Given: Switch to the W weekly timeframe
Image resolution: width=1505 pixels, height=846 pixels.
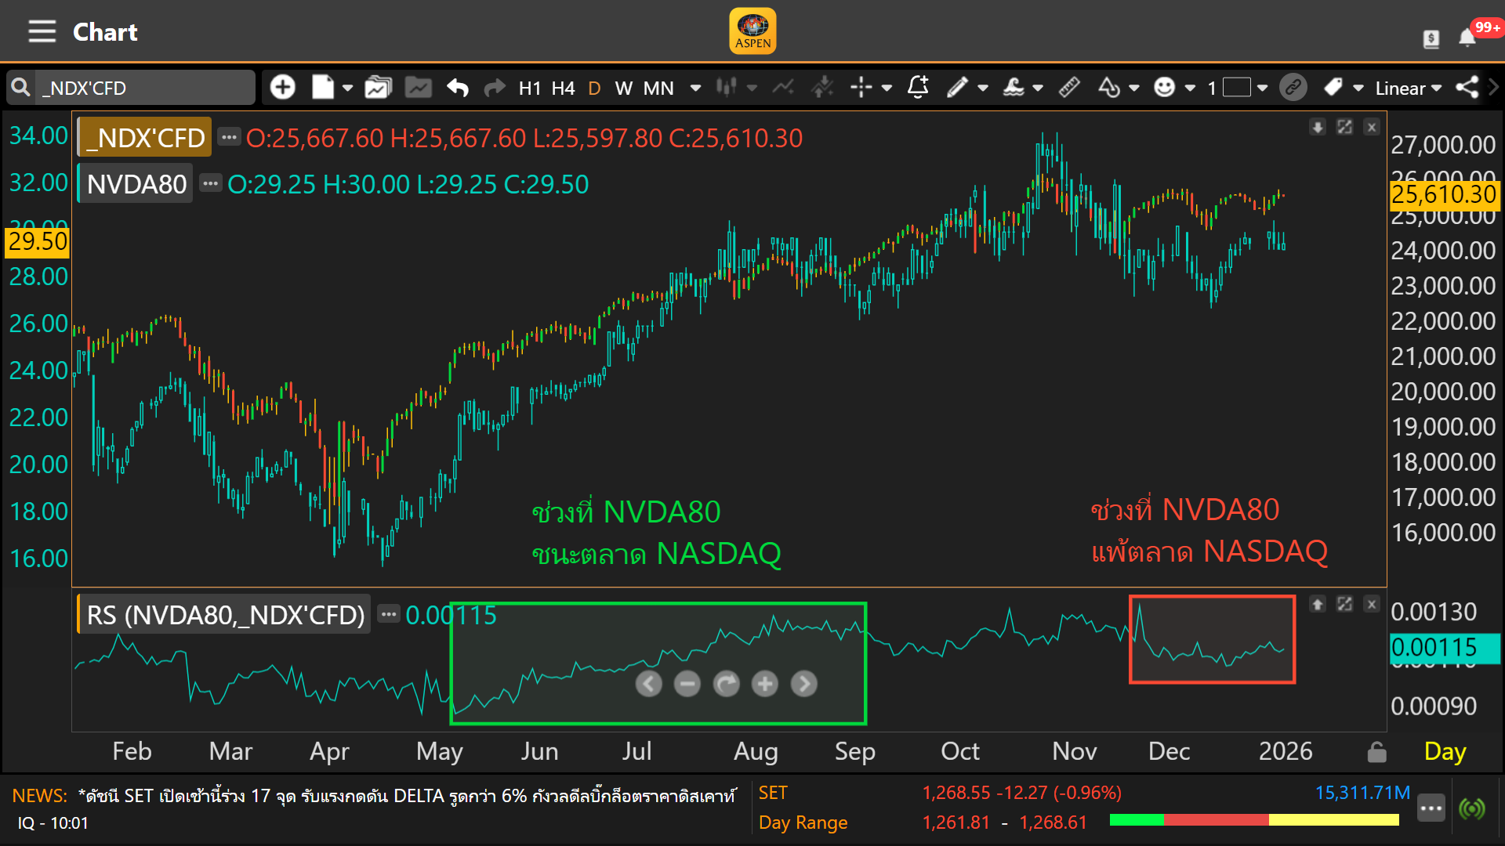Looking at the screenshot, I should 623,88.
